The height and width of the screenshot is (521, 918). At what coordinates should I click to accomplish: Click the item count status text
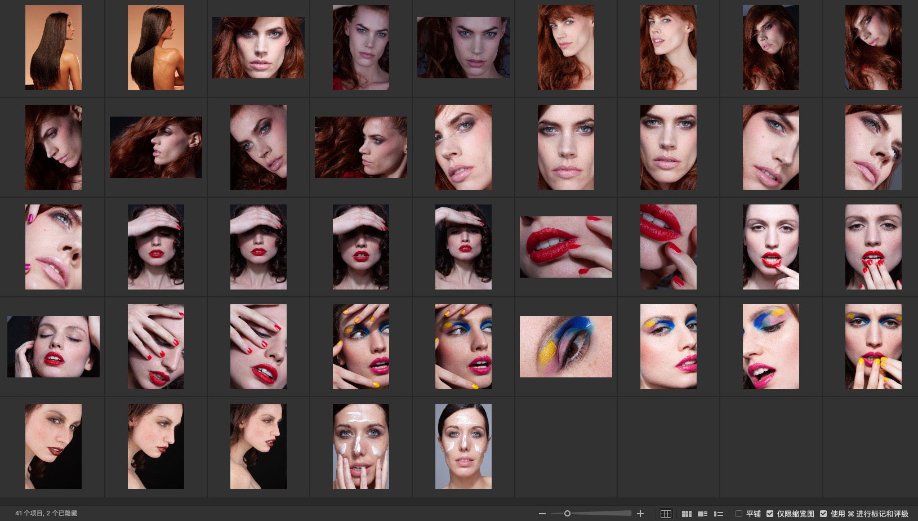pyautogui.click(x=46, y=514)
